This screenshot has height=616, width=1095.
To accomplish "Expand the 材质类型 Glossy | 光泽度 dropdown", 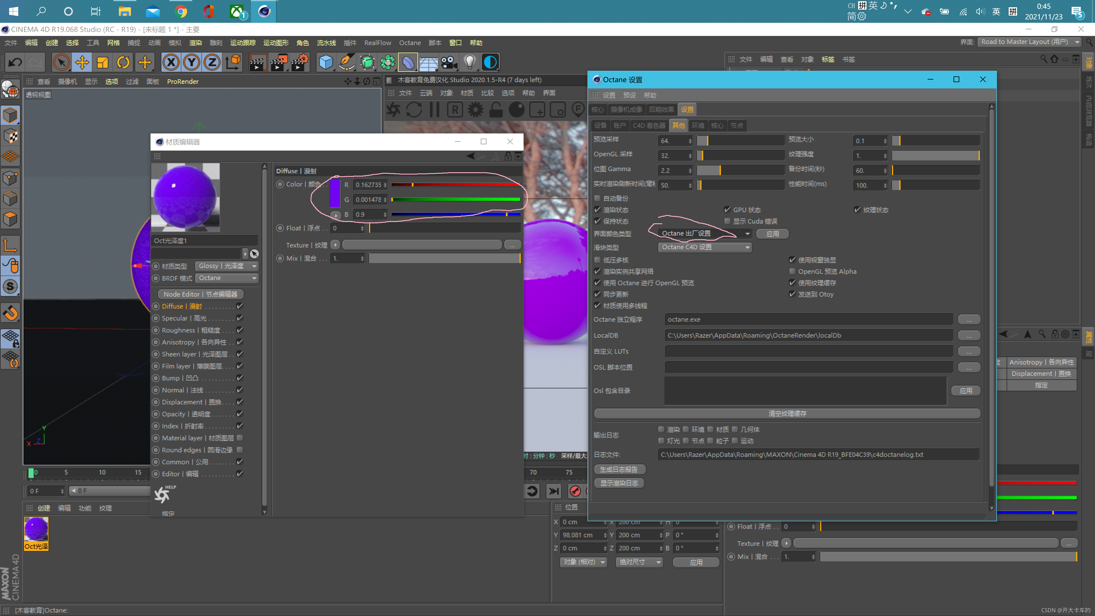I will [x=227, y=266].
